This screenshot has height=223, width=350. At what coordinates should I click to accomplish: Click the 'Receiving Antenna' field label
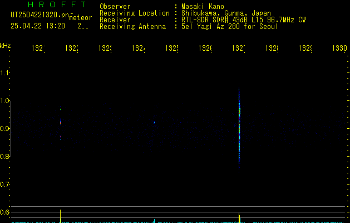[132, 27]
